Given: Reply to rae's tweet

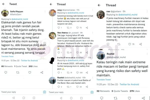Looking at the screenshot, I should [108, 44].
